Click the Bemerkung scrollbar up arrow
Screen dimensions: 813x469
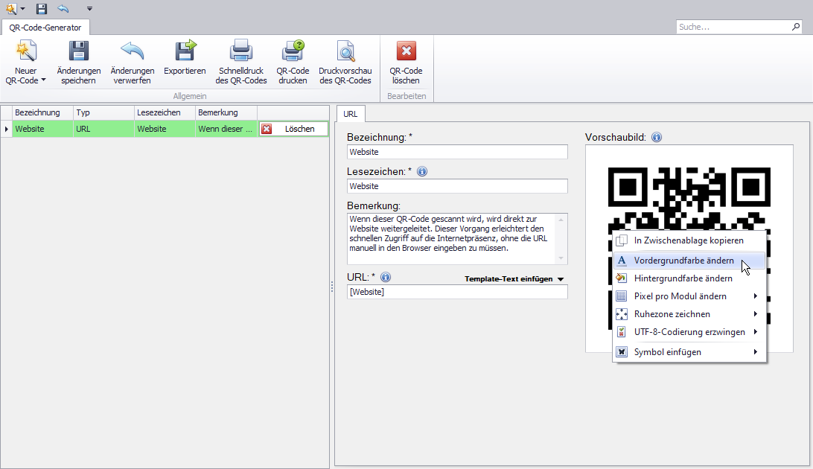click(x=561, y=220)
